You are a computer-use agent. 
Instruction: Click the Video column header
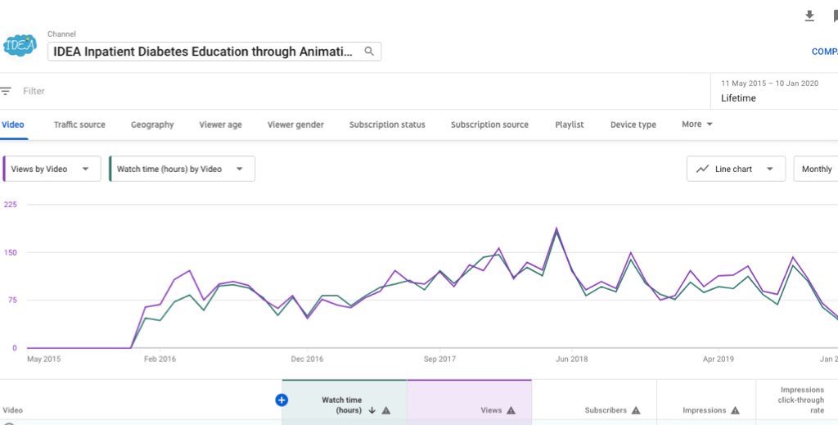[x=13, y=410]
